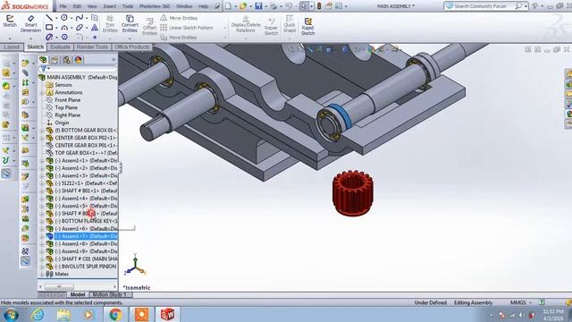This screenshot has height=322, width=572.
Task: Select the Model tab at the bottom
Action: (x=78, y=294)
